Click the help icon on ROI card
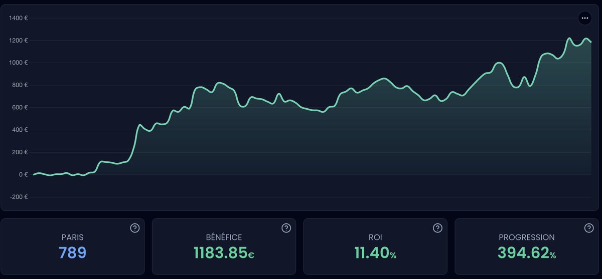Viewport: 602px width, 279px height. pyautogui.click(x=437, y=228)
